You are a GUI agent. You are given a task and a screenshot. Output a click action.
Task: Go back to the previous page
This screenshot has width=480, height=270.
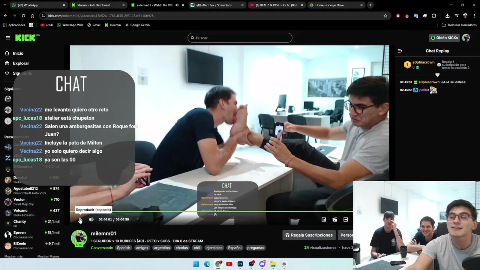click(5, 16)
